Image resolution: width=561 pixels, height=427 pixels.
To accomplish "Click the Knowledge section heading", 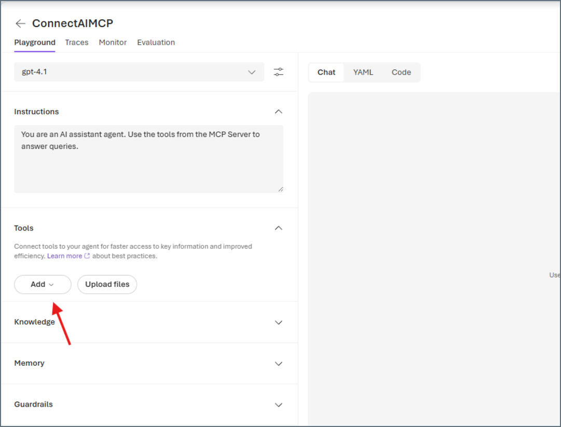I will [x=34, y=322].
